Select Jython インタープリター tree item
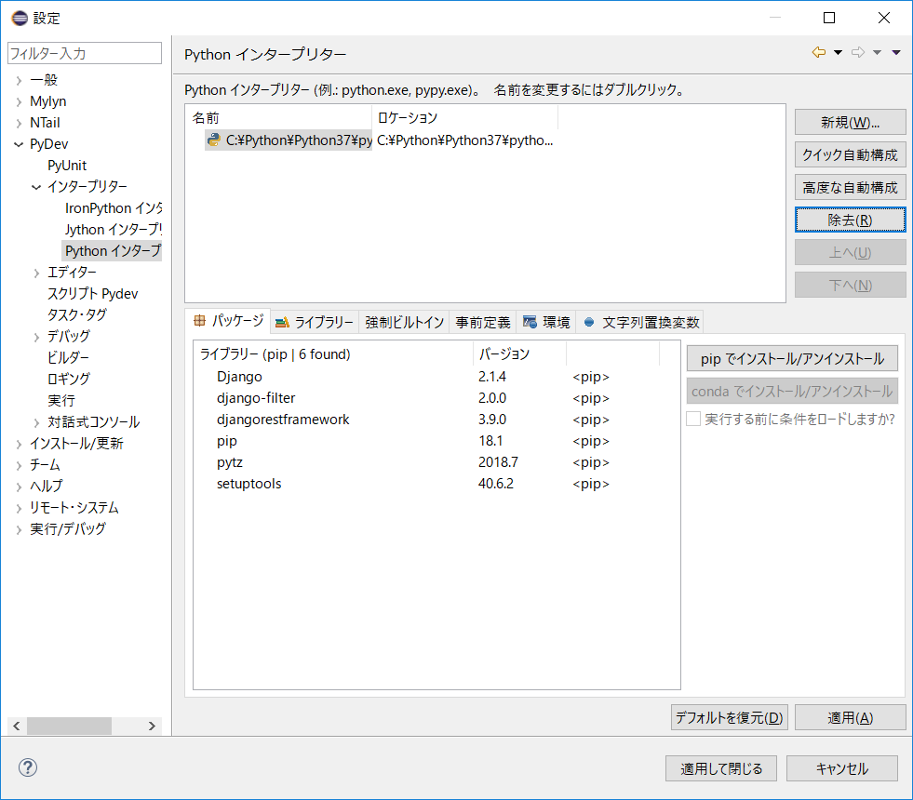This screenshot has width=913, height=800. (114, 229)
